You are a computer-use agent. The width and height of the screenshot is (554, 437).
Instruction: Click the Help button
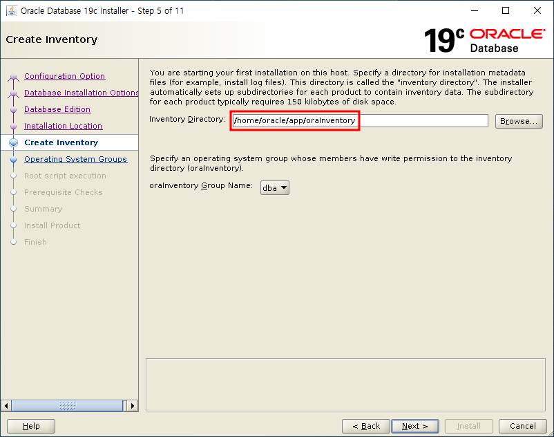click(31, 426)
